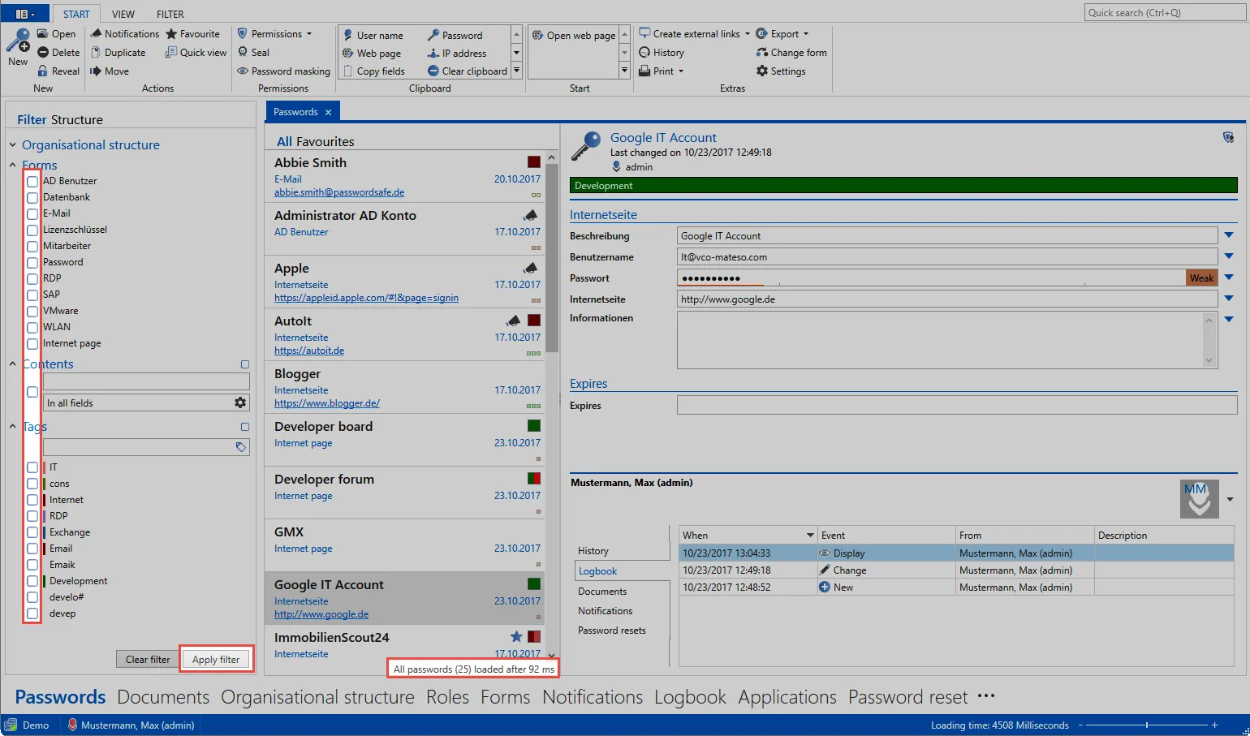This screenshot has height=736, width=1250.
Task: Tick the Exchange tag checkbox
Action: click(x=32, y=532)
